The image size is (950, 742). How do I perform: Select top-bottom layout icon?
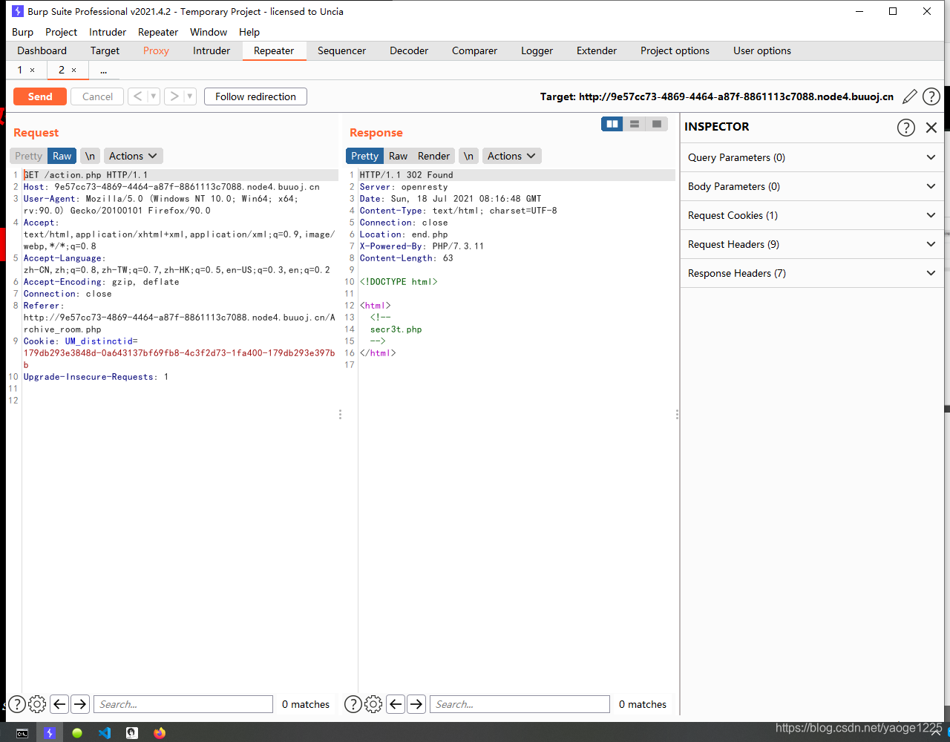(x=635, y=124)
